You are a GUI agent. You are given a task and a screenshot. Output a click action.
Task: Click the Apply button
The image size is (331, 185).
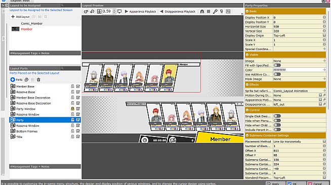[x=275, y=183]
